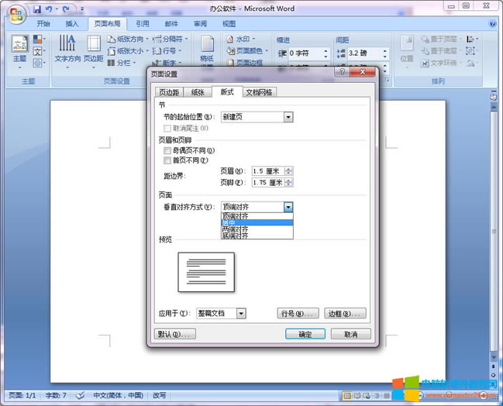Image resolution: width=503 pixels, height=406 pixels.
Task: Open 节的起始位置 dropdown showing 新建页
Action: click(257, 117)
